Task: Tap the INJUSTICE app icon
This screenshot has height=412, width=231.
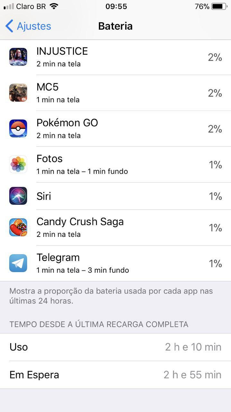Action: click(x=18, y=57)
